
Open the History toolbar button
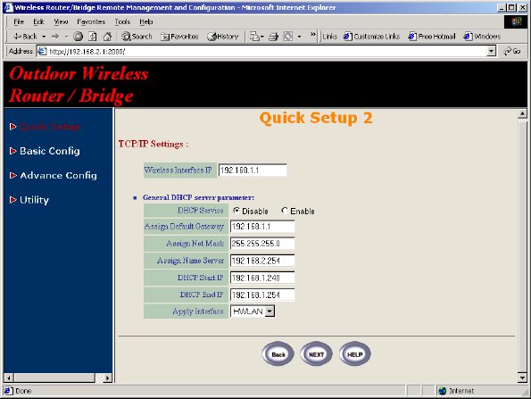click(x=223, y=37)
